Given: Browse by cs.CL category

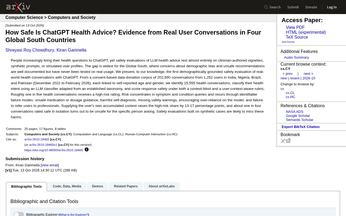Looking at the screenshot, I should (290, 93).
